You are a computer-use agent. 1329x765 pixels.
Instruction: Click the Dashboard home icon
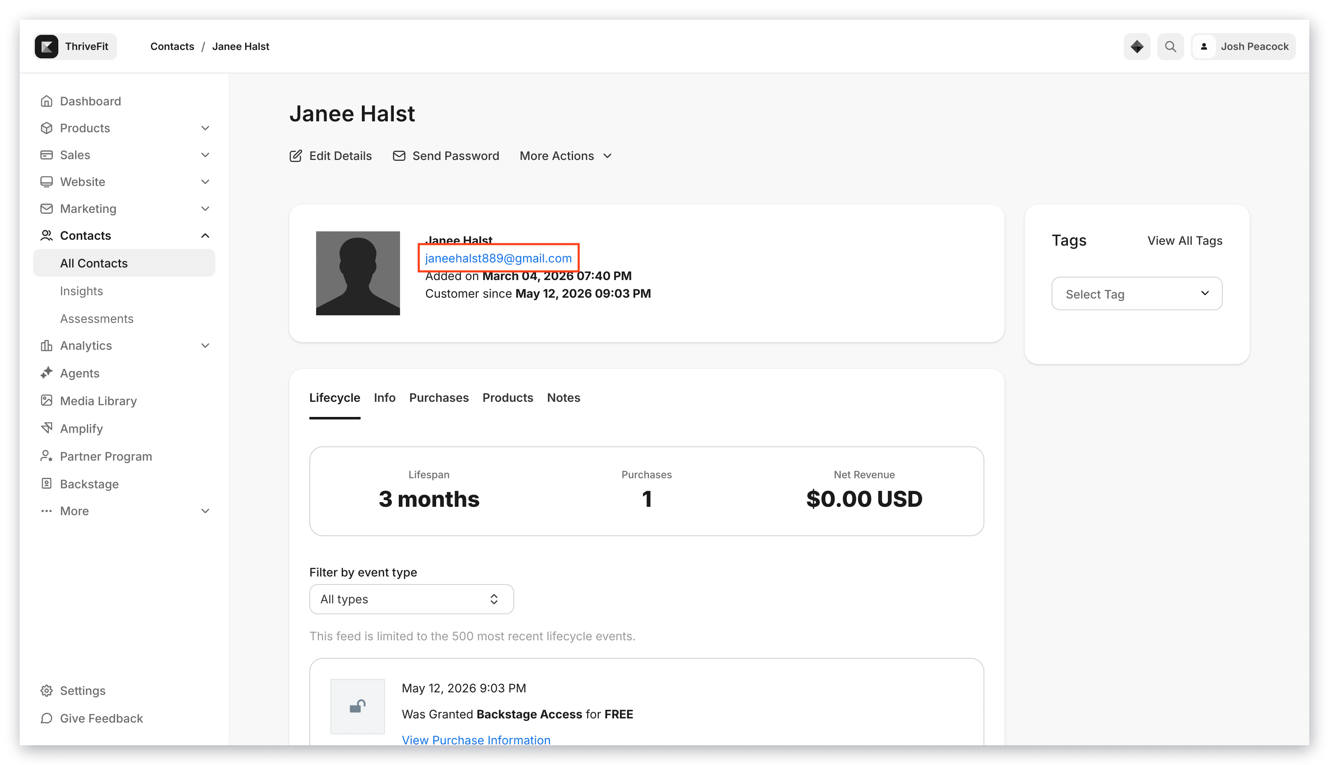[47, 101]
